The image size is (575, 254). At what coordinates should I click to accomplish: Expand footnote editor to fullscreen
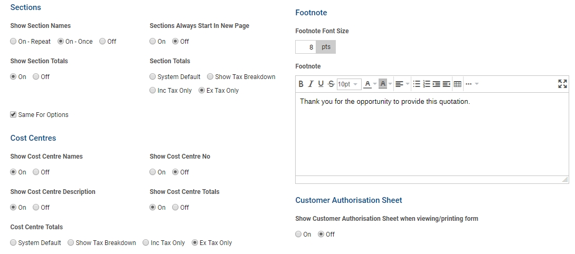coord(562,84)
